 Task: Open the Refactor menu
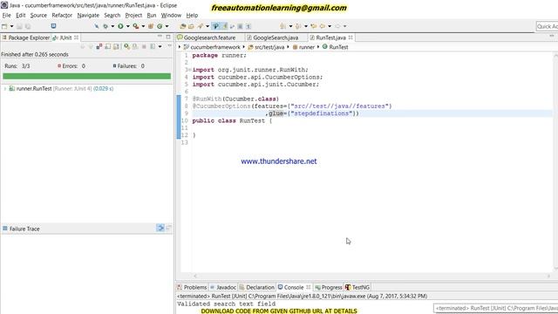(x=62, y=16)
